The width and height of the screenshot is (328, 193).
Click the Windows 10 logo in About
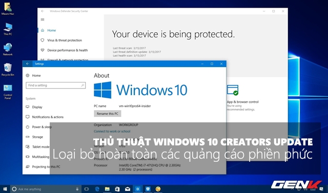coord(140,90)
